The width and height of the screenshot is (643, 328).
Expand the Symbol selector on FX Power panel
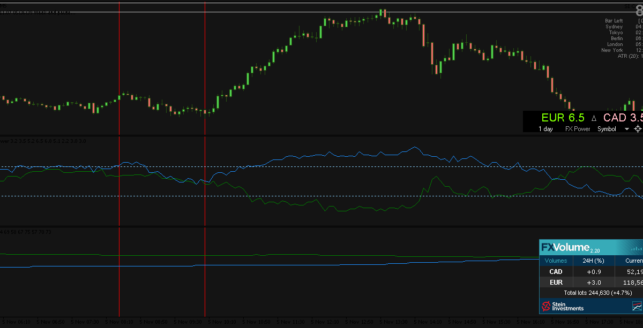pyautogui.click(x=607, y=128)
